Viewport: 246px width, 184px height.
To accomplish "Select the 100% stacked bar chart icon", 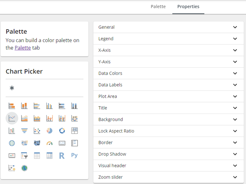I will pos(62,106).
